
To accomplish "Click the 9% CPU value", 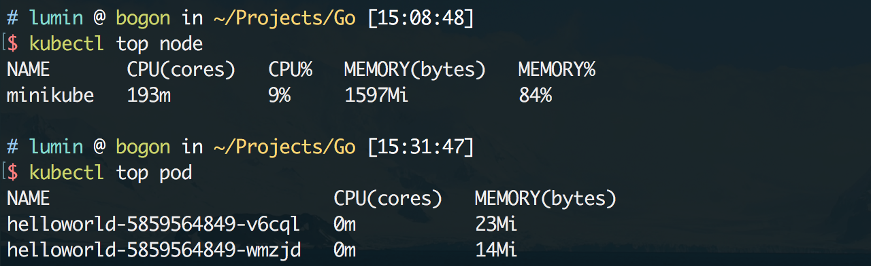I will click(280, 96).
